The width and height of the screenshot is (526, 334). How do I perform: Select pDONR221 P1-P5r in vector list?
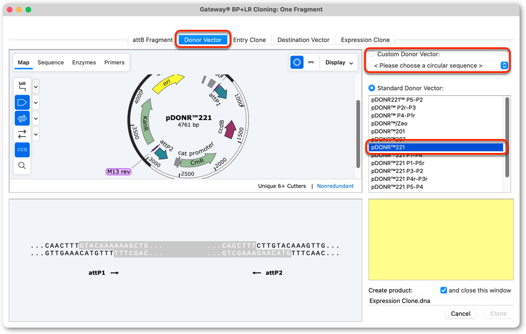[436, 163]
